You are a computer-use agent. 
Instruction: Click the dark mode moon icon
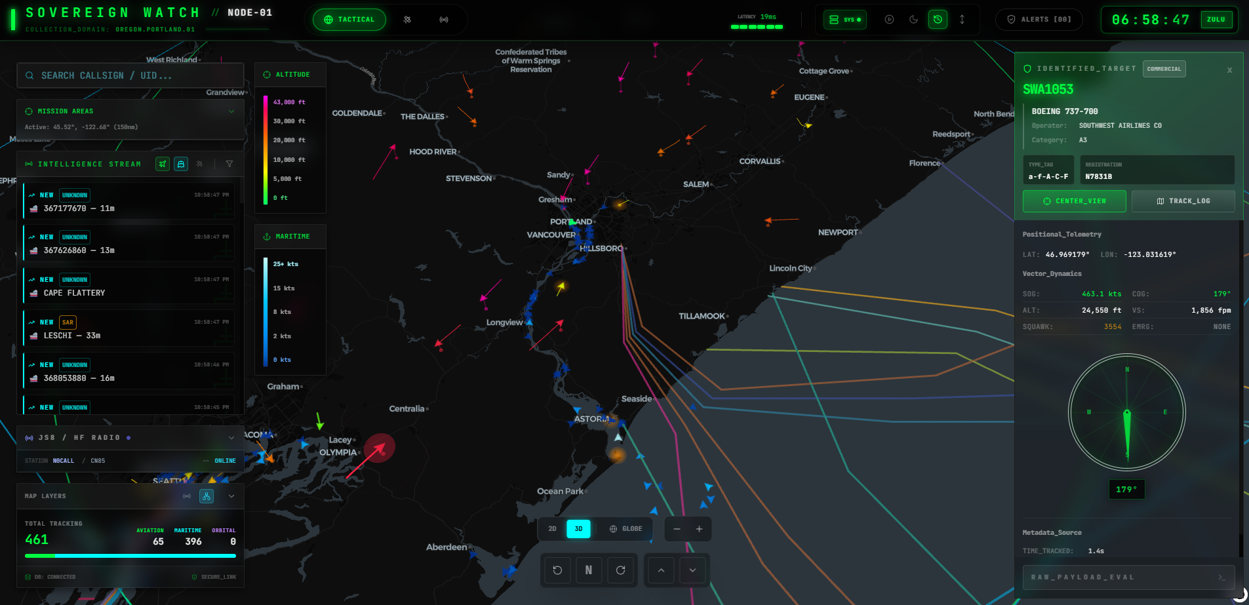[x=914, y=20]
